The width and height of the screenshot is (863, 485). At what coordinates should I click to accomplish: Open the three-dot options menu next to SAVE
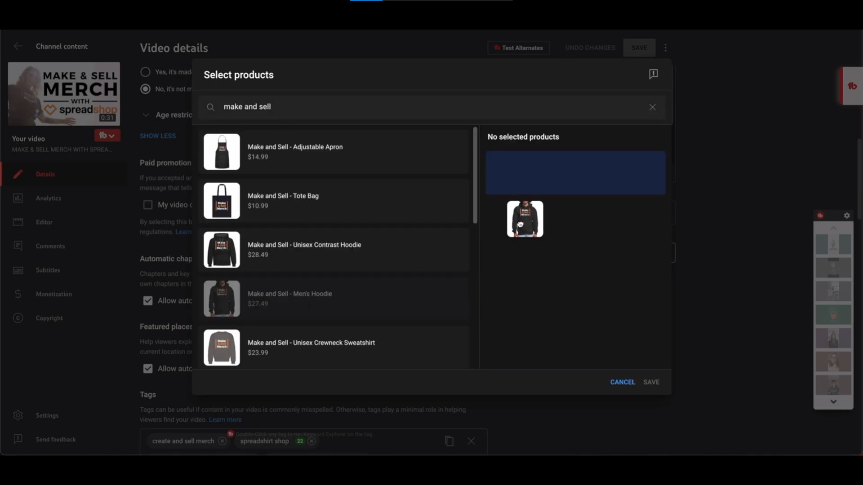pyautogui.click(x=665, y=48)
